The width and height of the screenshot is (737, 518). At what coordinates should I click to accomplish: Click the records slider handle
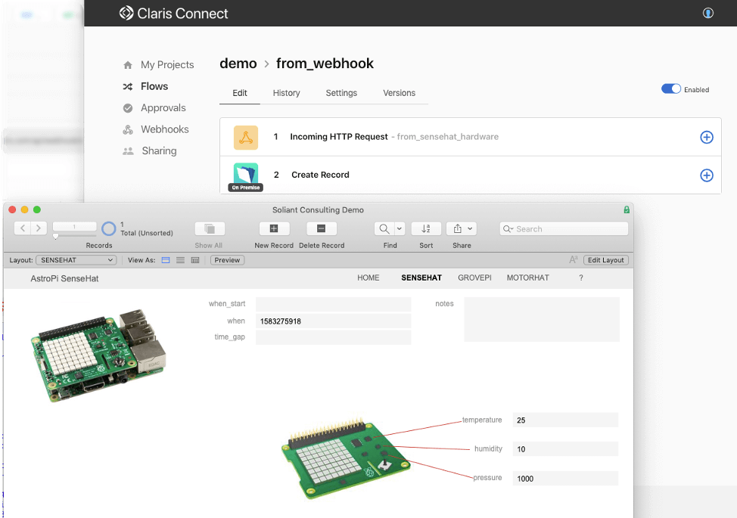[55, 236]
